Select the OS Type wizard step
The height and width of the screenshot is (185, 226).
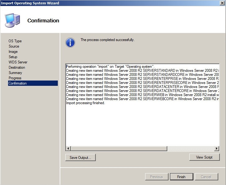[15, 41]
